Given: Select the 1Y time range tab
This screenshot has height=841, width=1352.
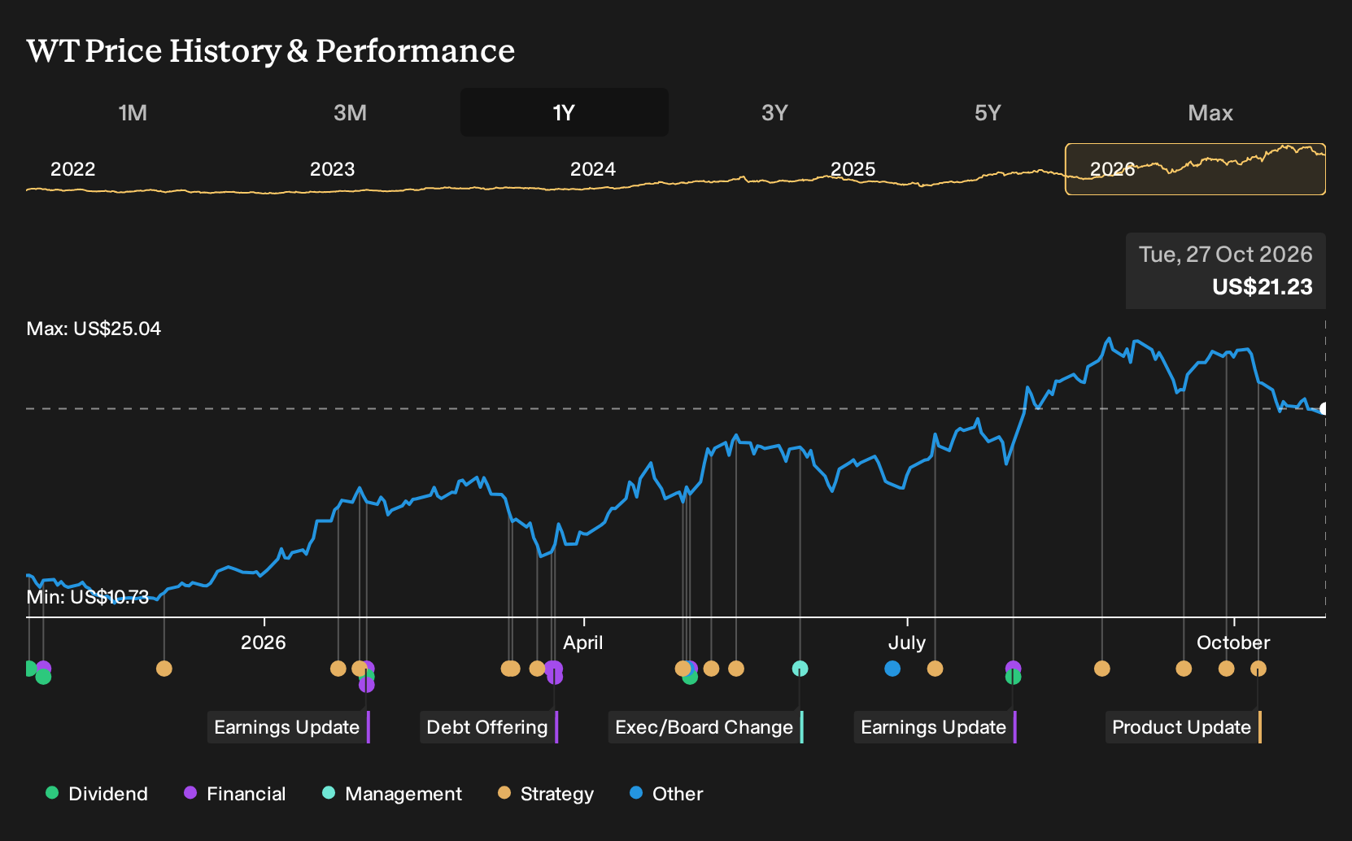Looking at the screenshot, I should 565,112.
